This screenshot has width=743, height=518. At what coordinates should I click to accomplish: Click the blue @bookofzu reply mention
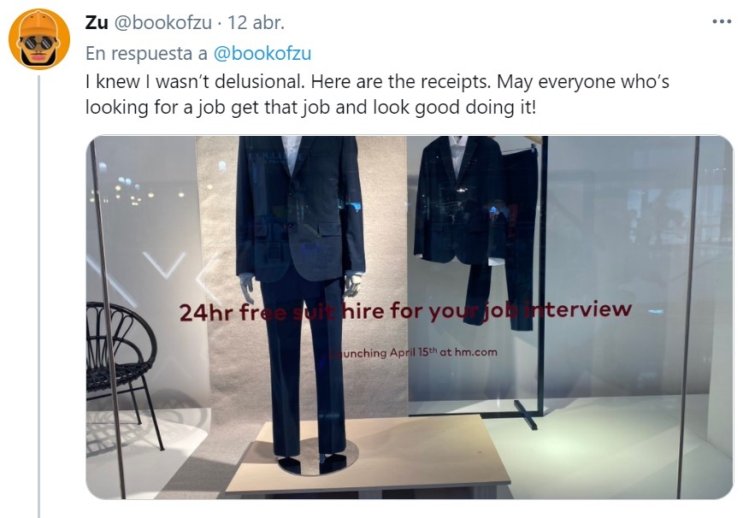coord(262,53)
